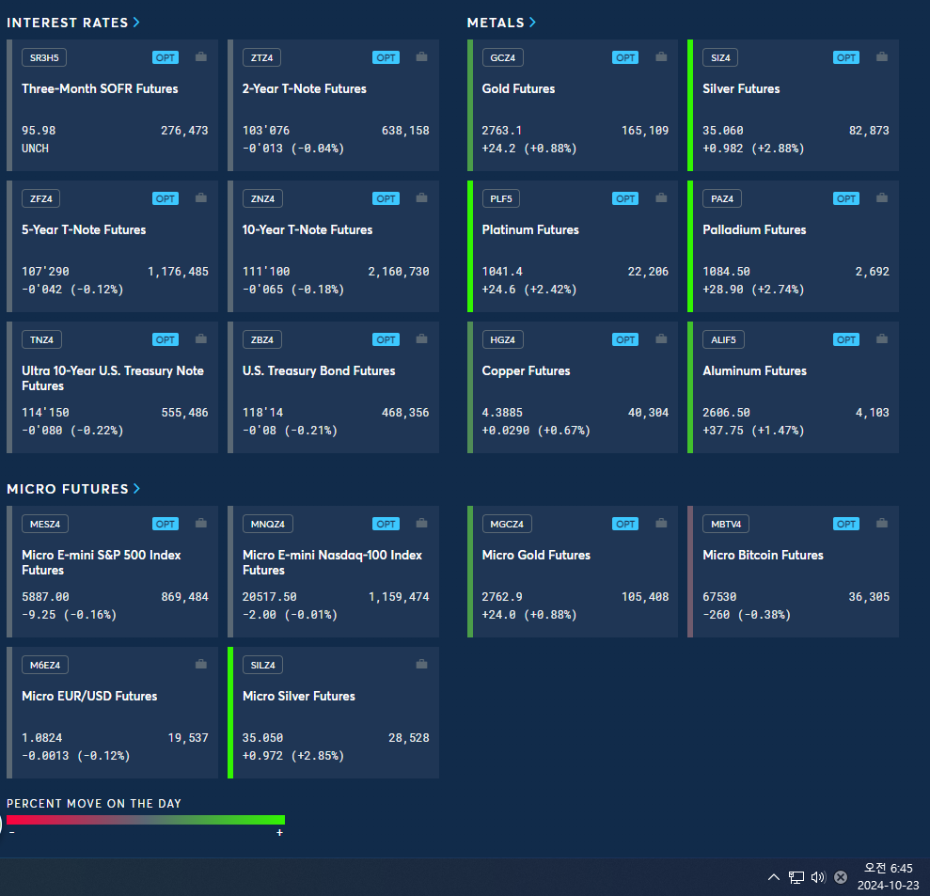This screenshot has width=930, height=896.
Task: Click the Micro Silver Futures title
Action: [x=298, y=696]
